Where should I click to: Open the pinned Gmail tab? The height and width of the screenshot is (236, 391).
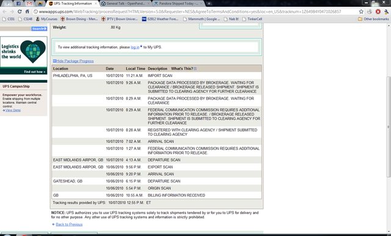[x=29, y=4]
